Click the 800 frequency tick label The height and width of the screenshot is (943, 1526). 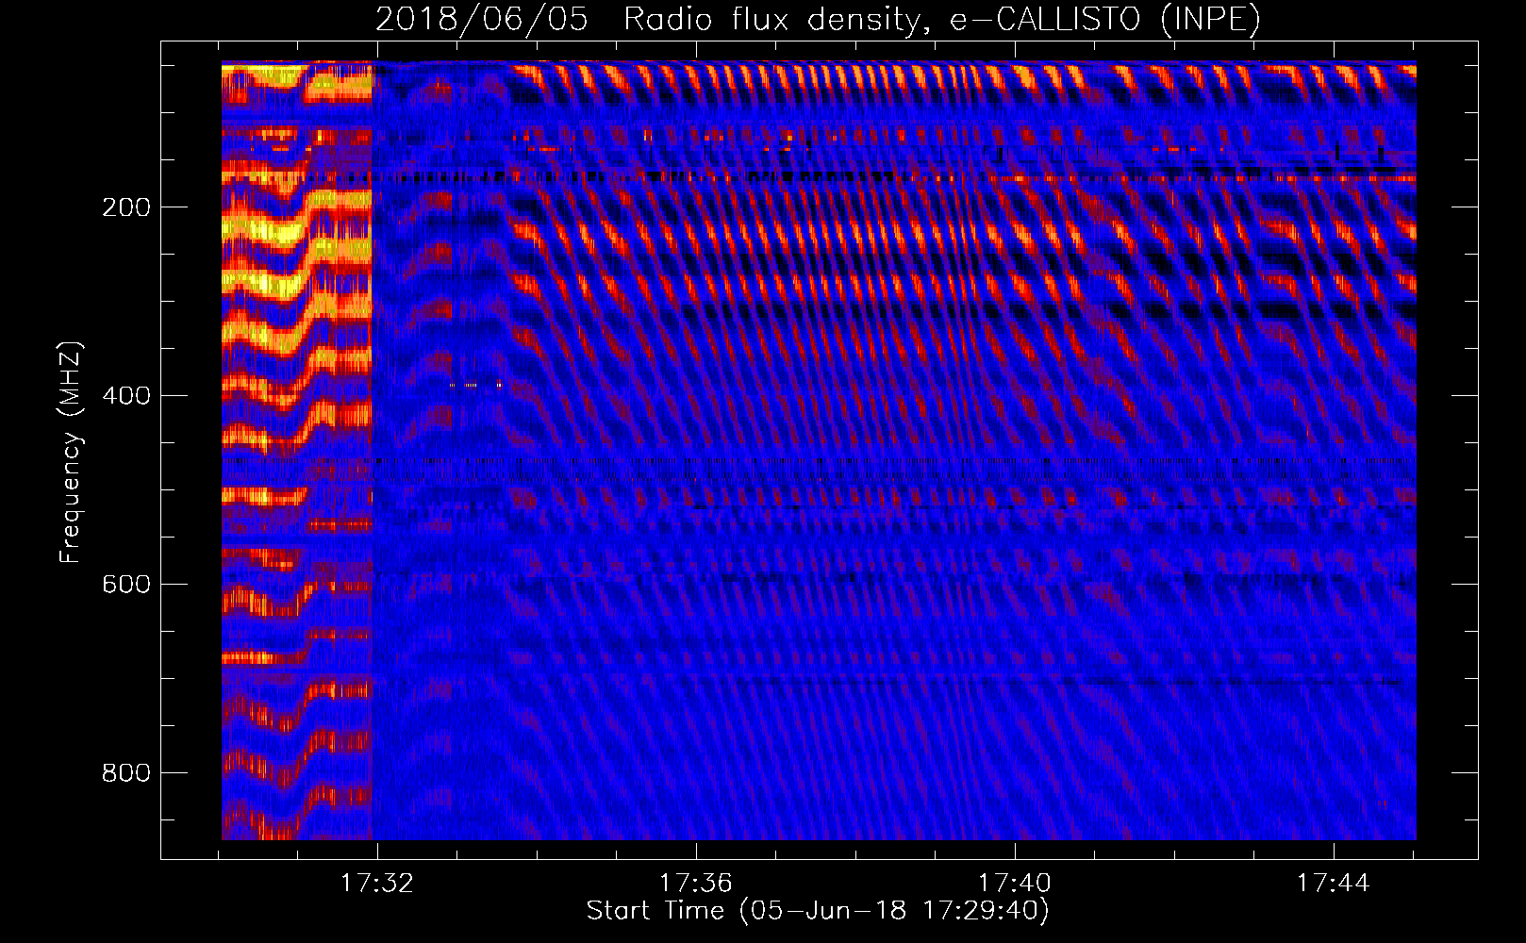click(x=126, y=772)
